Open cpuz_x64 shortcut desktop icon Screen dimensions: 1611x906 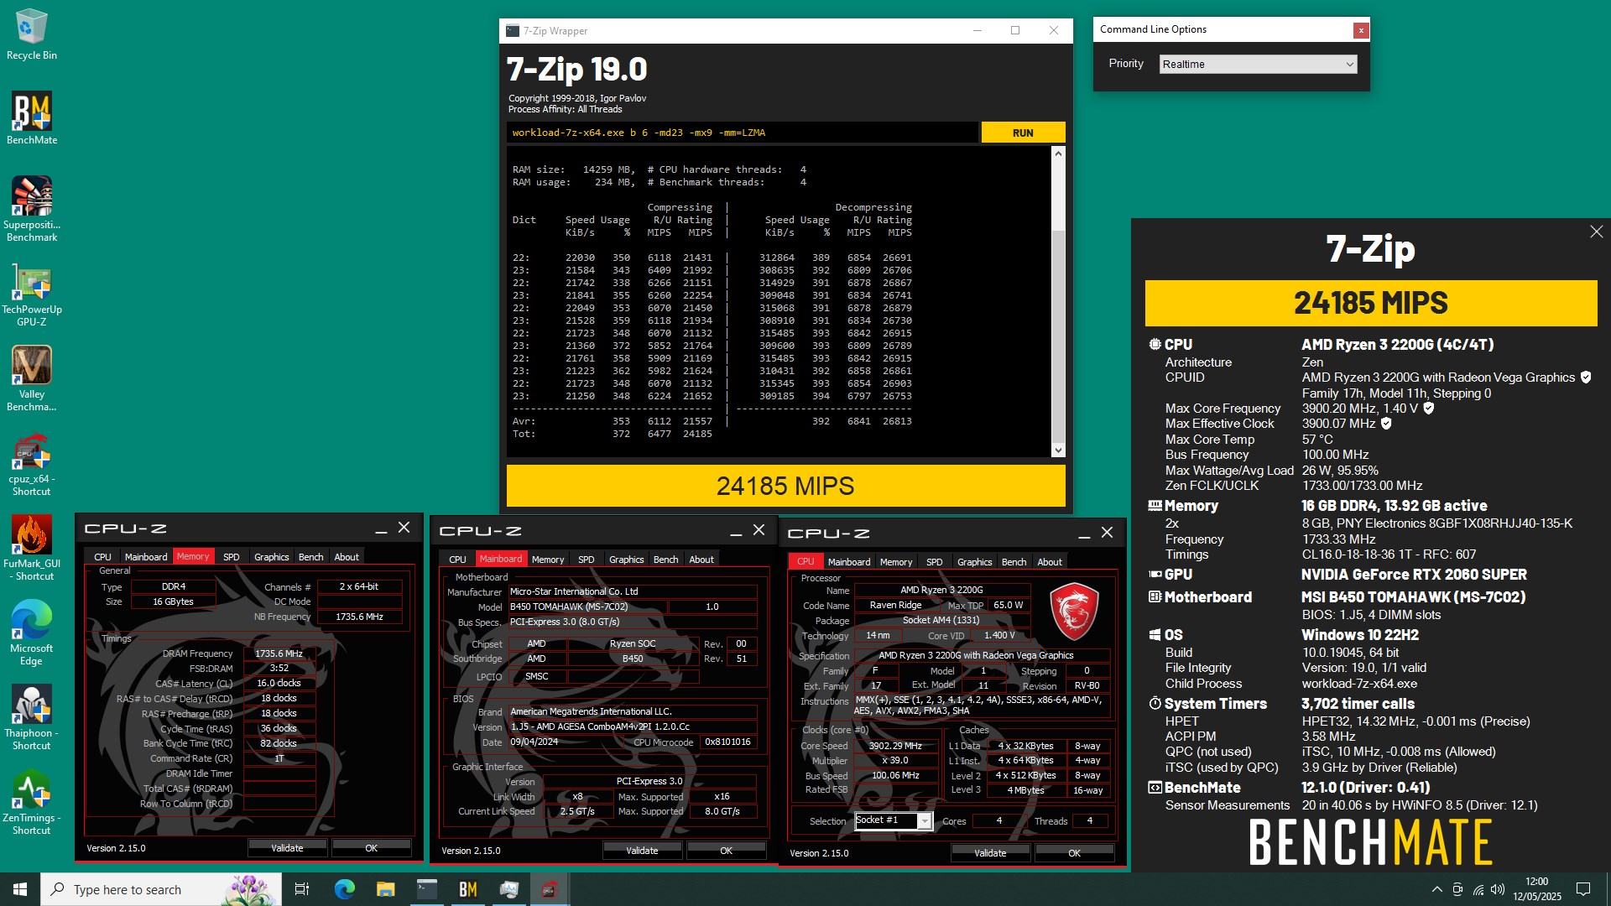[x=32, y=464]
